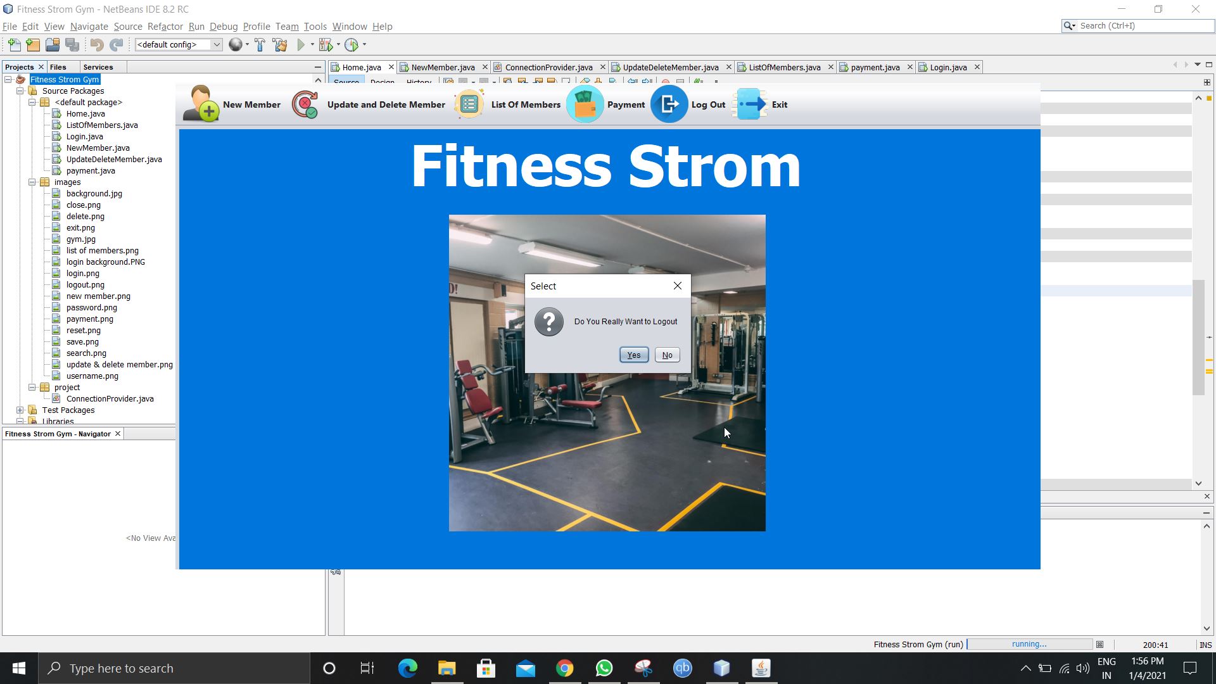This screenshot has width=1216, height=684.
Task: Click the Open Project toolbar icon
Action: pyautogui.click(x=53, y=45)
